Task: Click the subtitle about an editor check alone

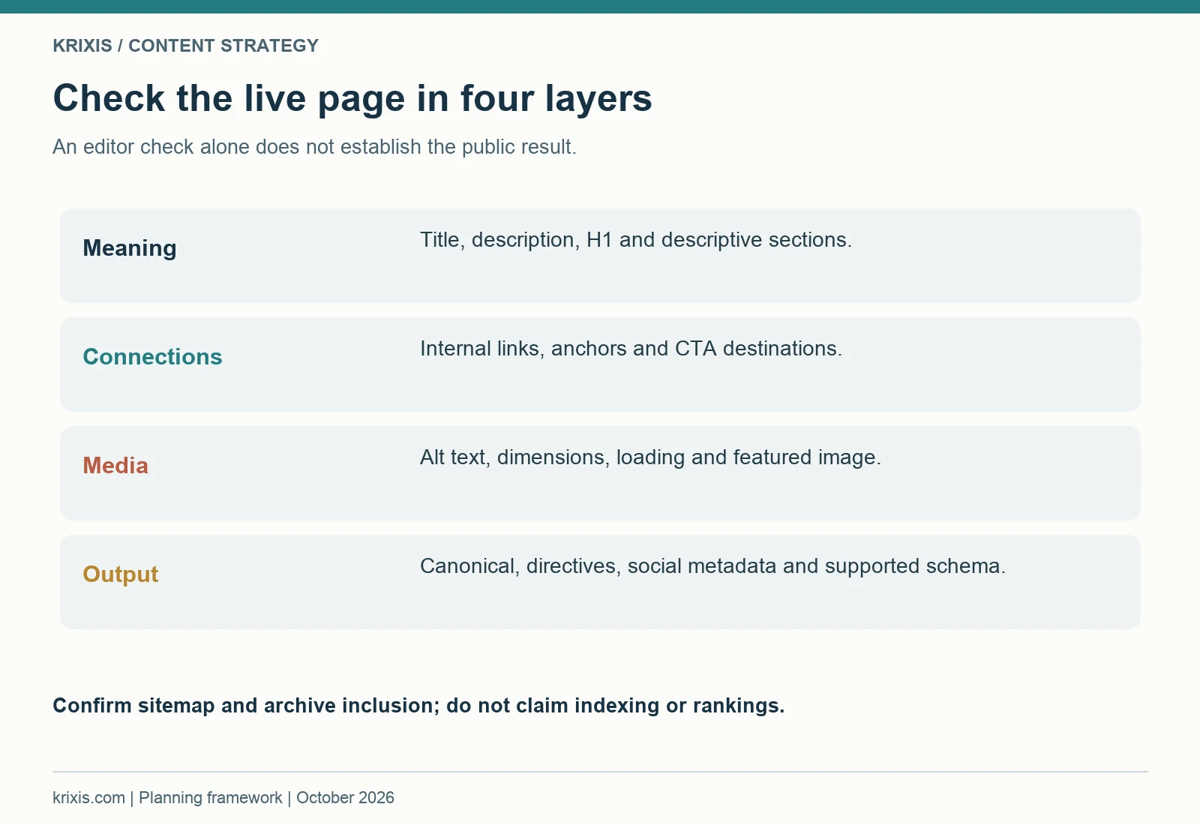Action: pos(314,146)
